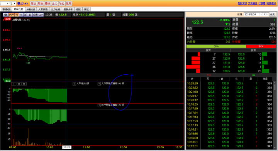This screenshot has height=151, width=278.
Task: Click the 138 upper limit price label
Action: (8, 19)
